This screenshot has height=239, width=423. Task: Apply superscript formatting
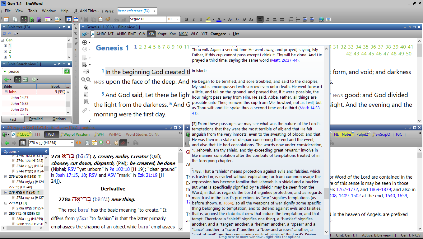coord(244,19)
